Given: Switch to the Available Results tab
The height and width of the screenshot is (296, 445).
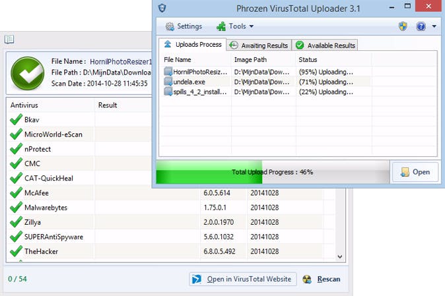Looking at the screenshot, I should (x=325, y=45).
